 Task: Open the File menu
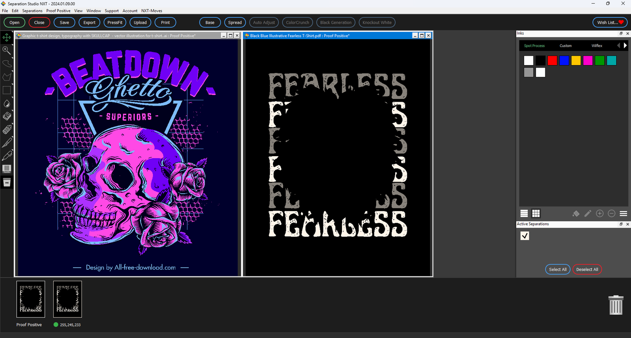click(x=5, y=11)
